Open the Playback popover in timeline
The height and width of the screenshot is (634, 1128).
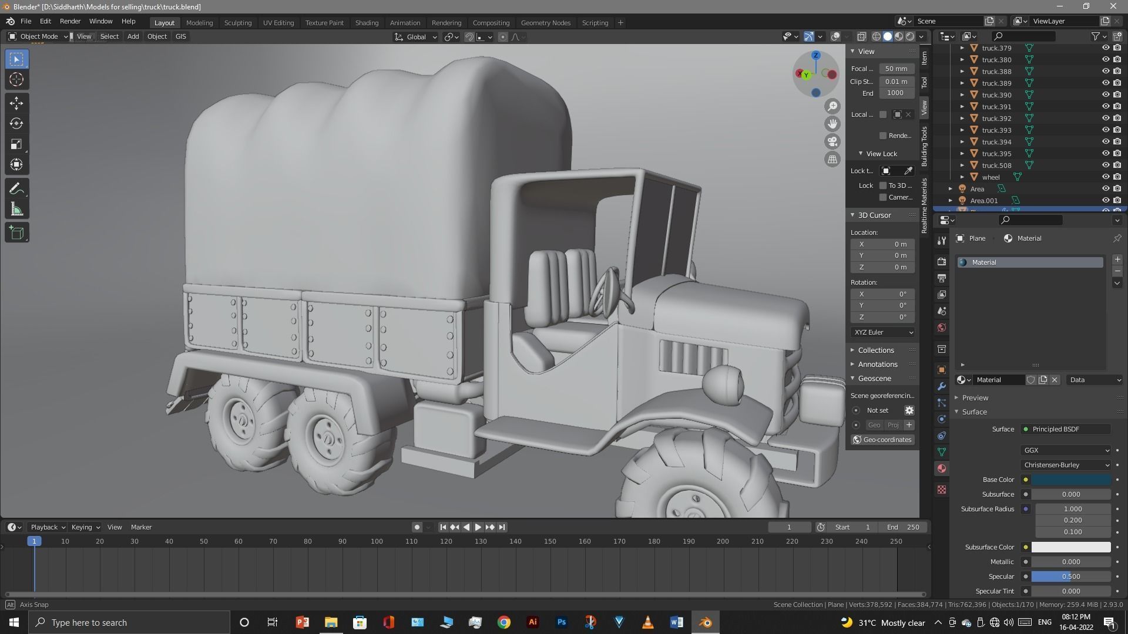coord(48,527)
